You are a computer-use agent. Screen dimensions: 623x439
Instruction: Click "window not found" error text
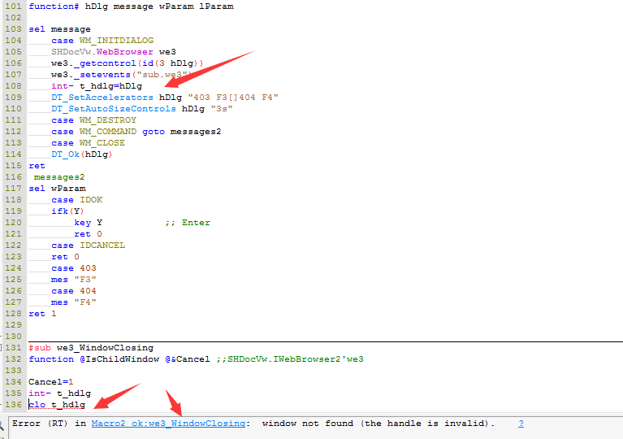point(308,424)
